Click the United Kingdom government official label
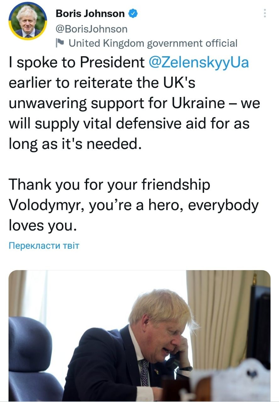Image resolution: width=279 pixels, height=402 pixels. 153,43
